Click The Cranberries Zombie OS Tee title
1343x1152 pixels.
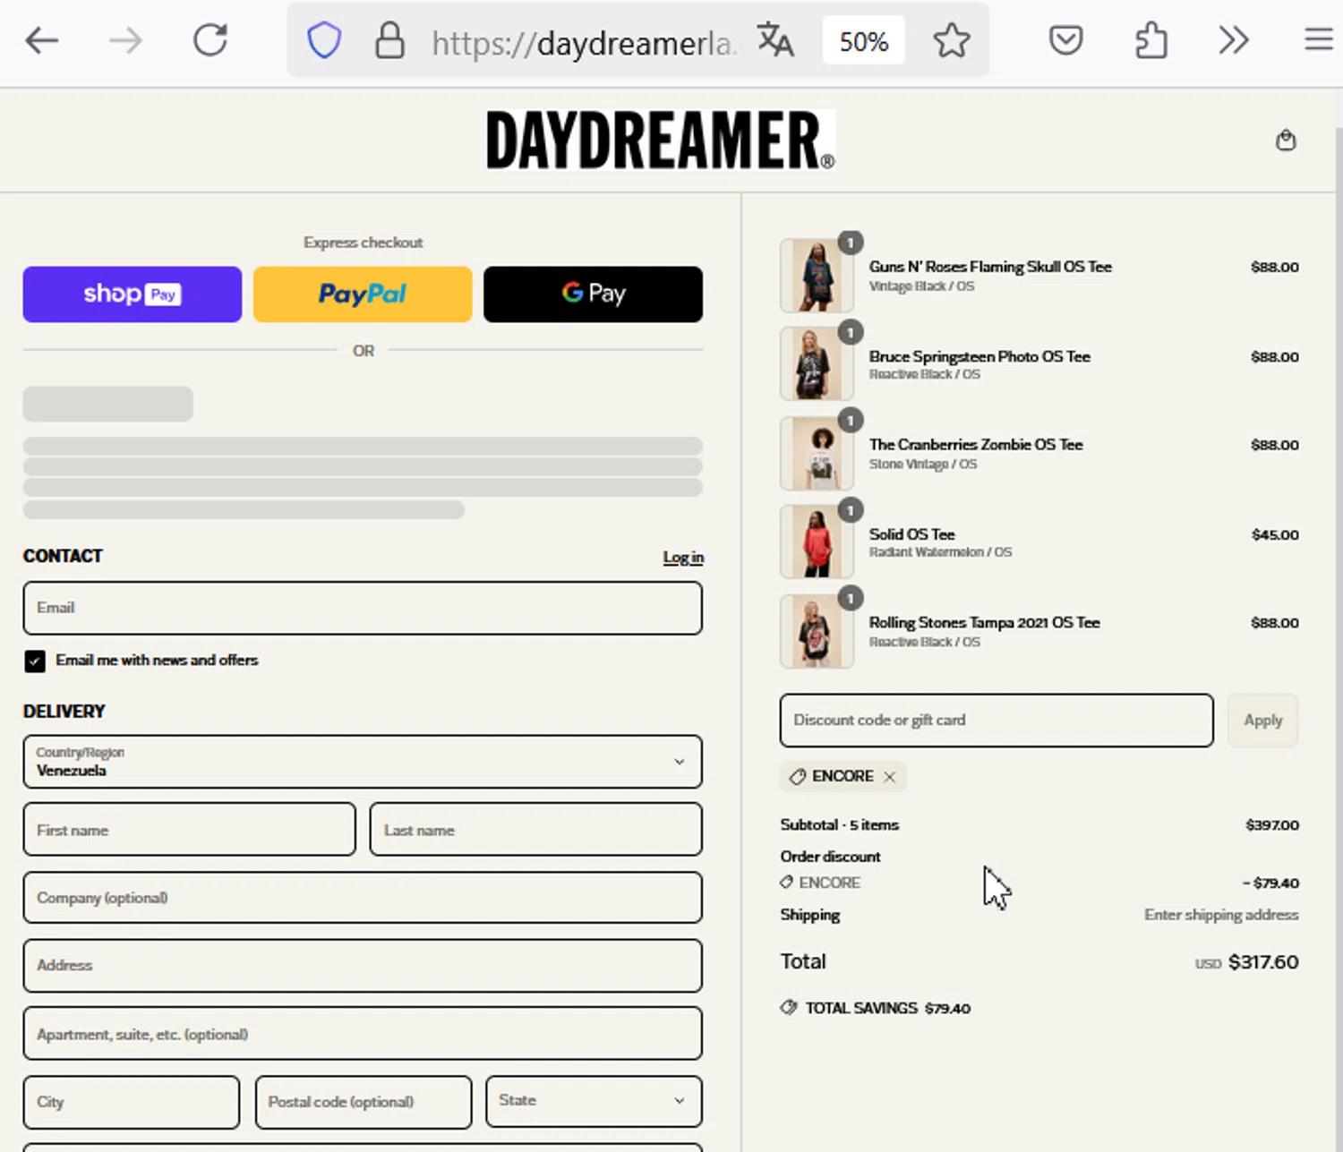(976, 445)
